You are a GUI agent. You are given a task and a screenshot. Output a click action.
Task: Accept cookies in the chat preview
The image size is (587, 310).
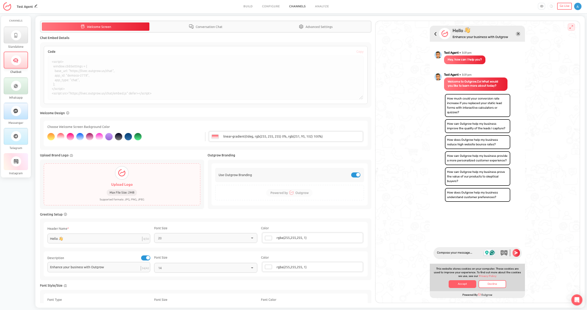(462, 284)
